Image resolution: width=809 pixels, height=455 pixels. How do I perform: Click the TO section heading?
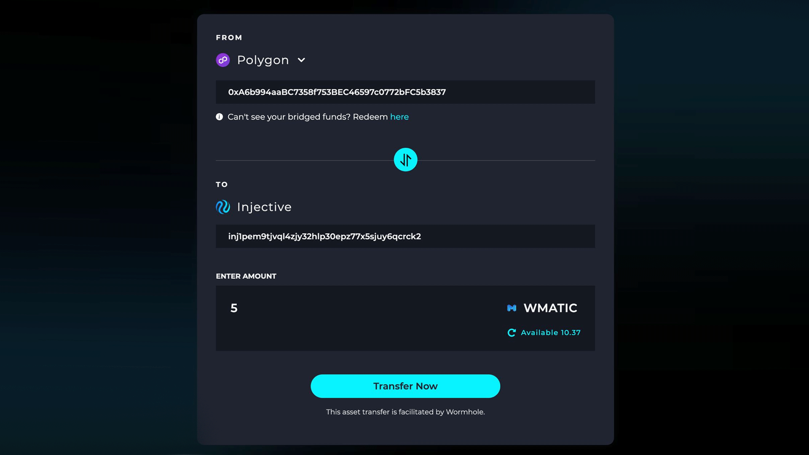point(222,185)
